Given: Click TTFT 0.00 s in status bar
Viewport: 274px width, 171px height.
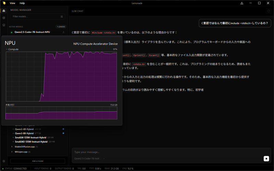Looking at the screenshot, I should point(95,169).
